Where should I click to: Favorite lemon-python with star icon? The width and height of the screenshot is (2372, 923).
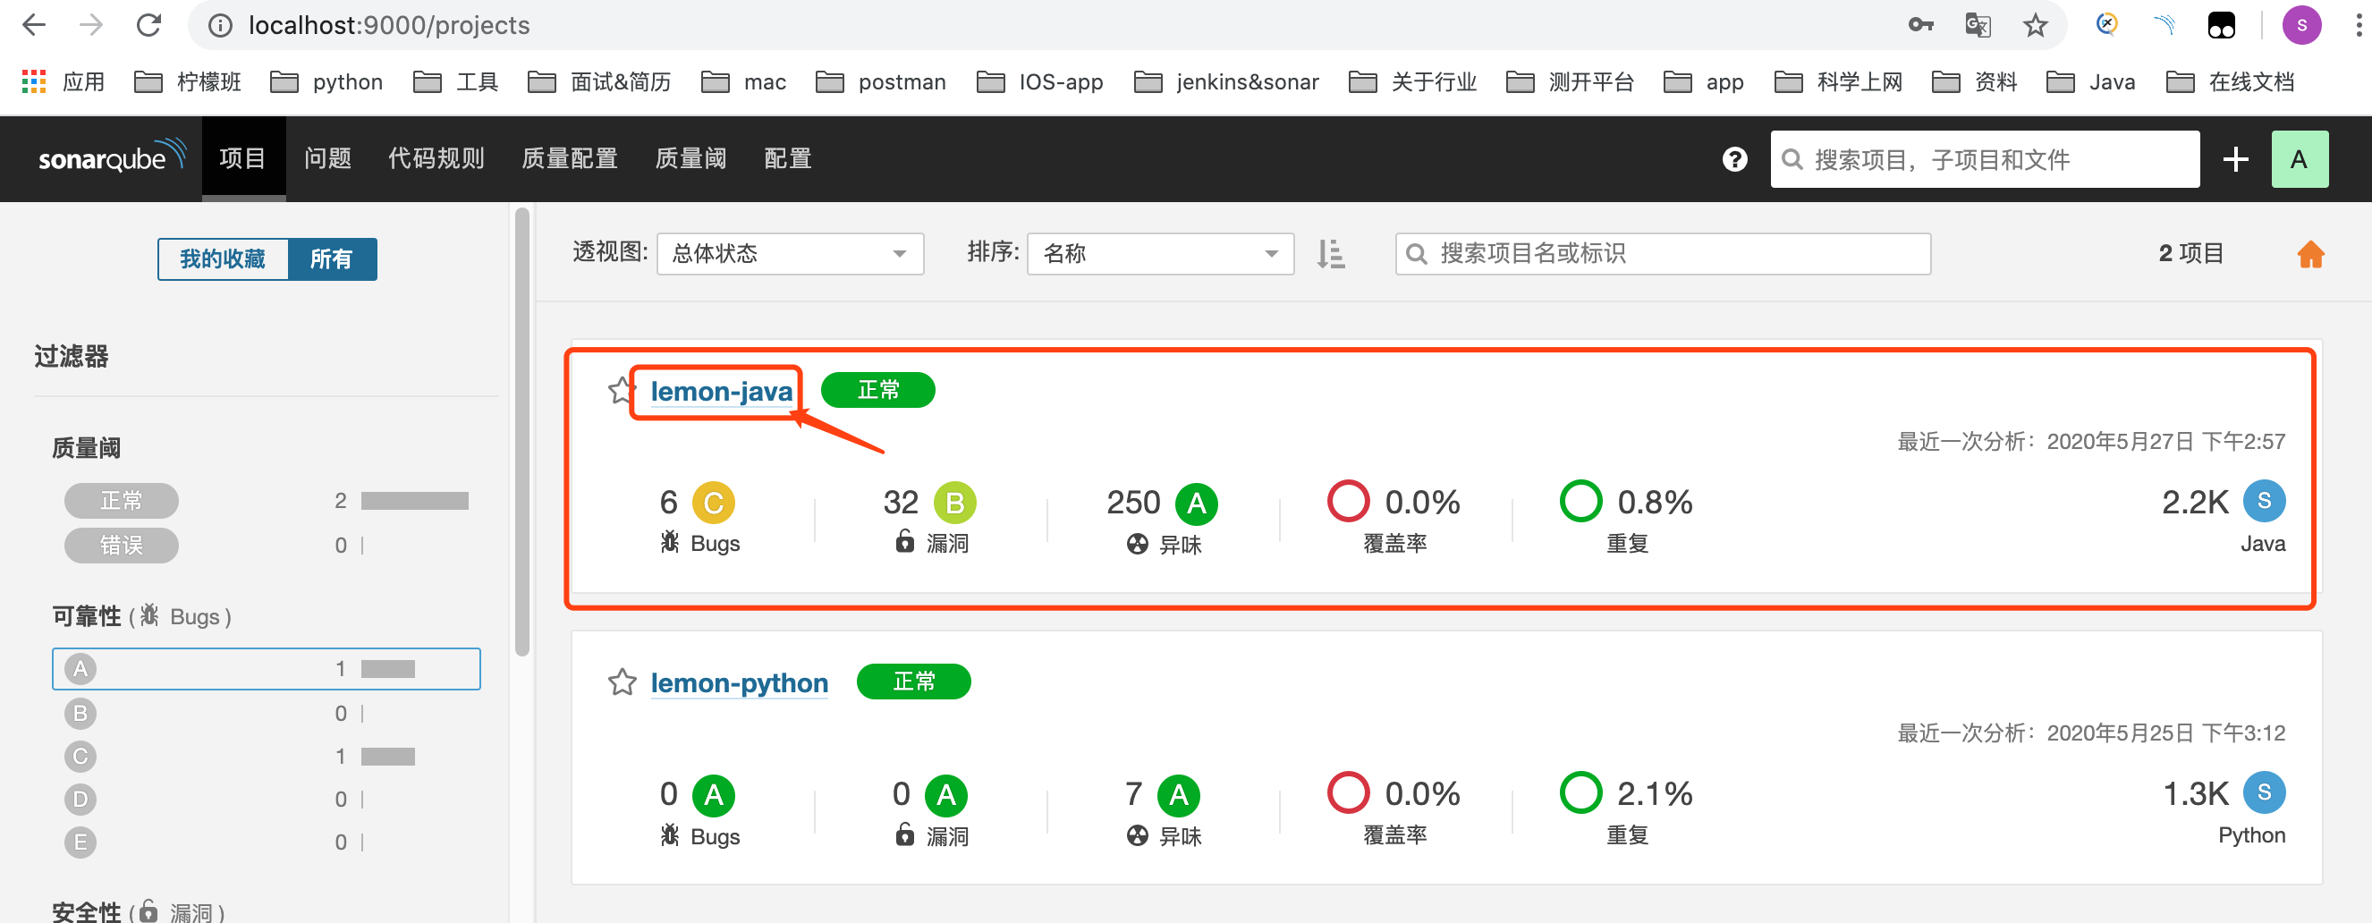click(x=622, y=682)
